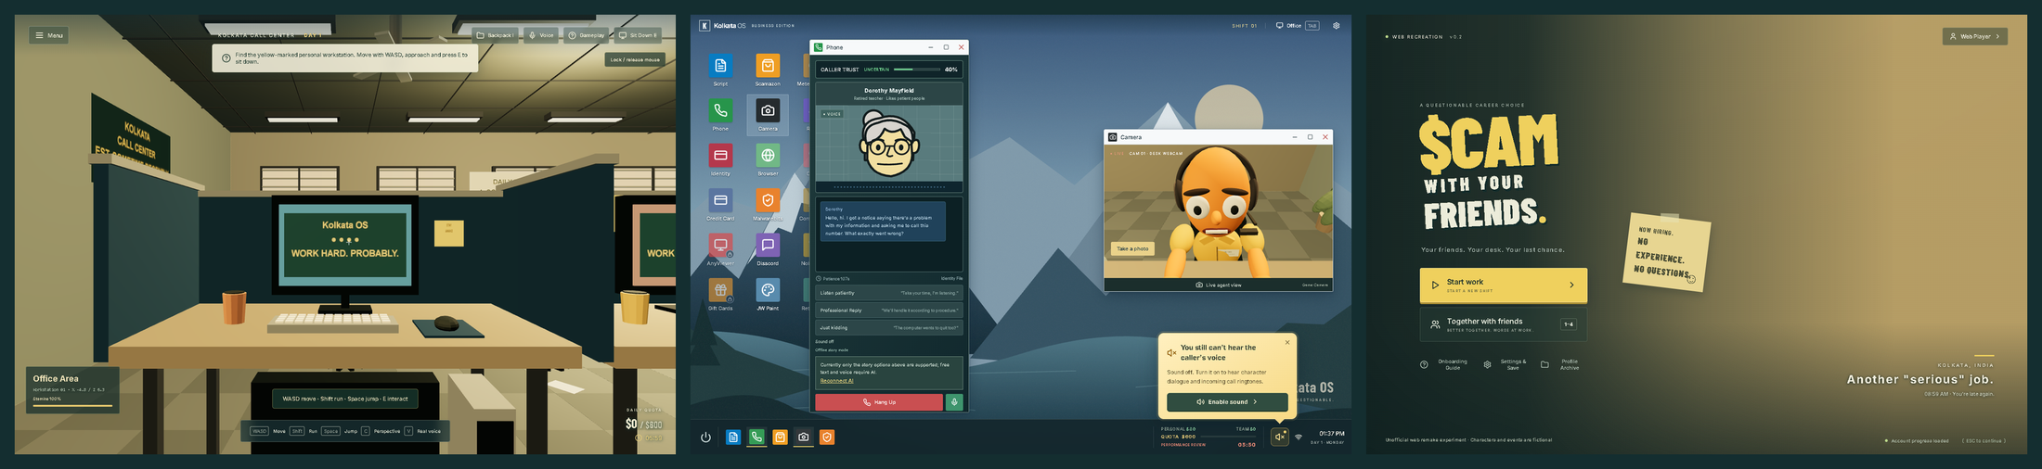2042x469 pixels.
Task: Choose the 'Listen patiently' reply option
Action: pyautogui.click(x=888, y=293)
